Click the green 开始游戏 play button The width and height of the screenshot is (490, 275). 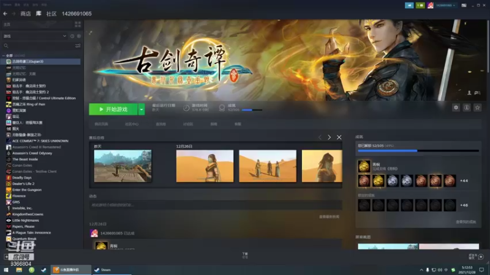(x=113, y=109)
